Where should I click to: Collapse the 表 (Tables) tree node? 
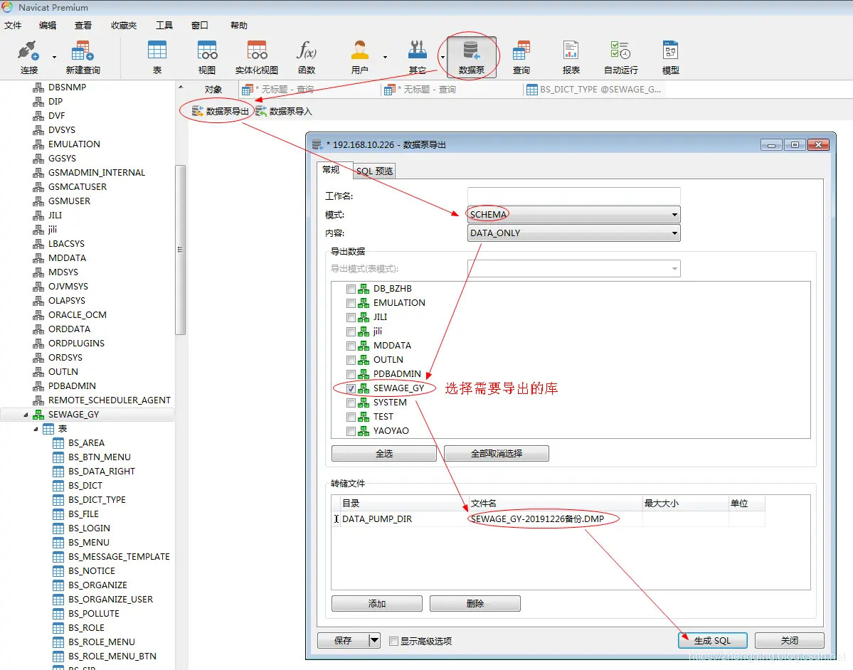[36, 429]
